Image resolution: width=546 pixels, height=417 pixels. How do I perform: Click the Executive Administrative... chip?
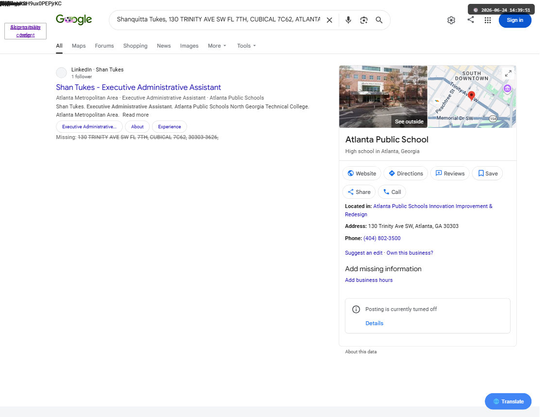point(89,126)
